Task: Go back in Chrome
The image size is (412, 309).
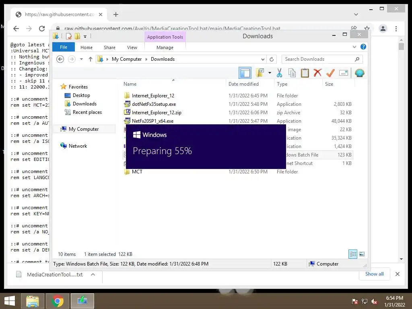Action: click(x=16, y=29)
